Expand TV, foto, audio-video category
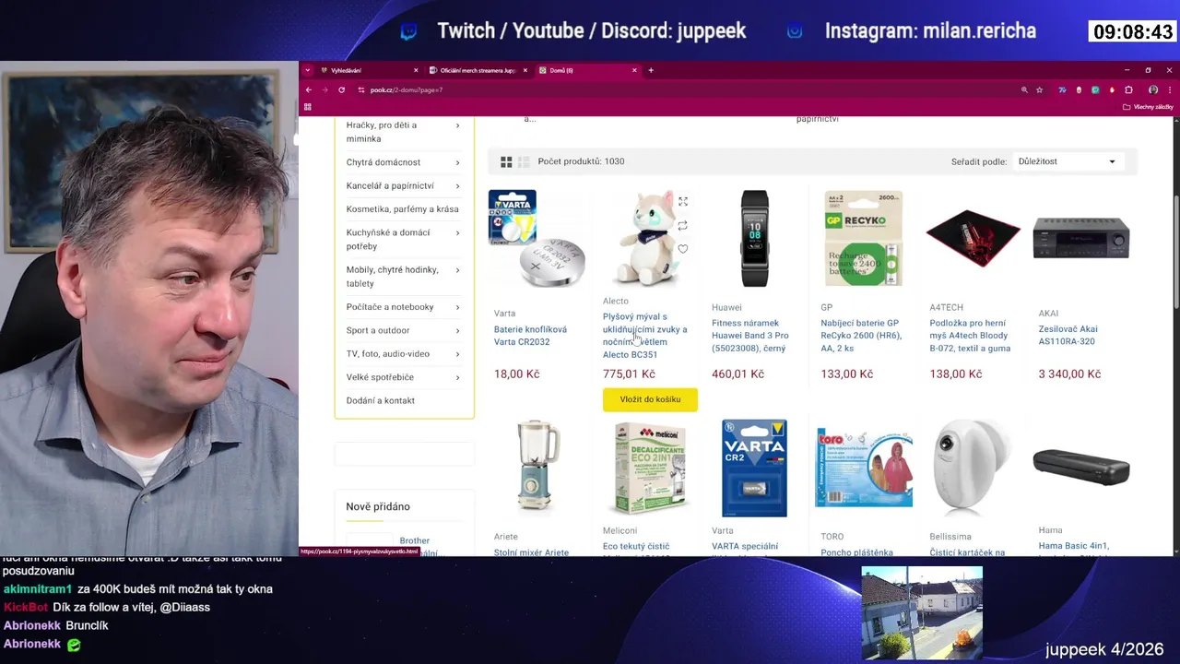Screen dimensions: 1180x664 (457, 354)
